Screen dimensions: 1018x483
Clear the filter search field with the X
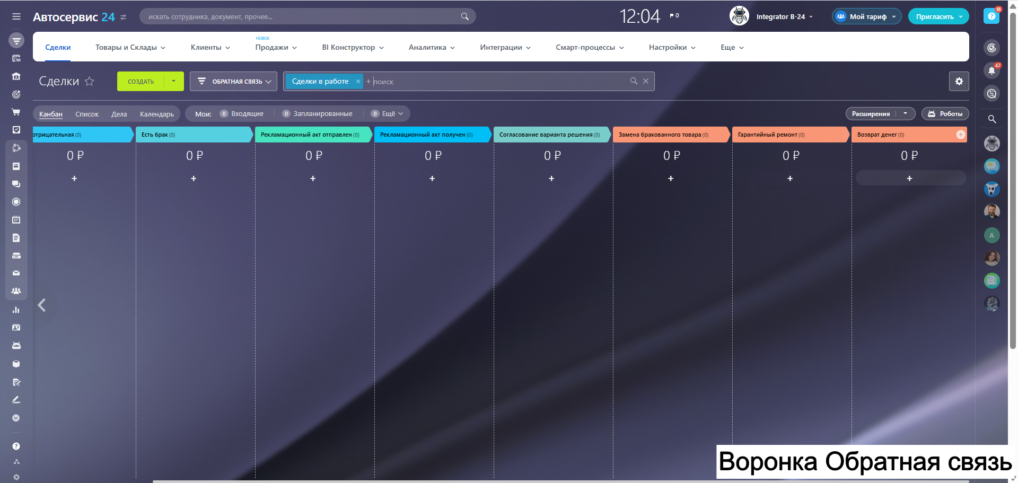tap(646, 81)
